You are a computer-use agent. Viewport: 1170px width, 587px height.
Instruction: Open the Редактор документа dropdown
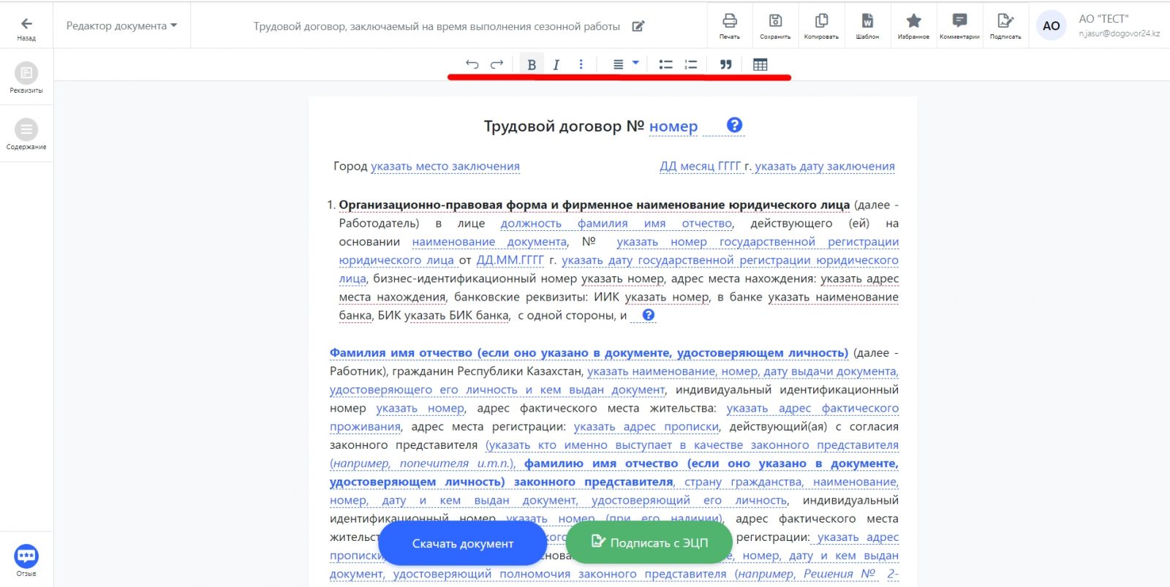[121, 26]
